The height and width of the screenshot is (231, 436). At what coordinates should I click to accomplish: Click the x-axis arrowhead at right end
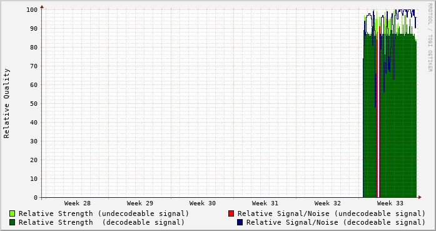420,197
